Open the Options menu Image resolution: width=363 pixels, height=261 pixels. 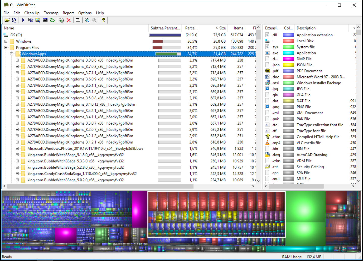point(85,13)
